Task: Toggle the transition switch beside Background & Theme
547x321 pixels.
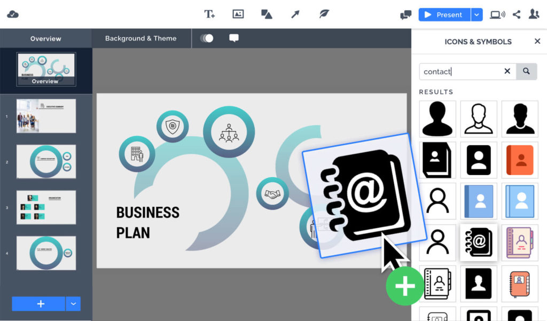Action: [207, 38]
